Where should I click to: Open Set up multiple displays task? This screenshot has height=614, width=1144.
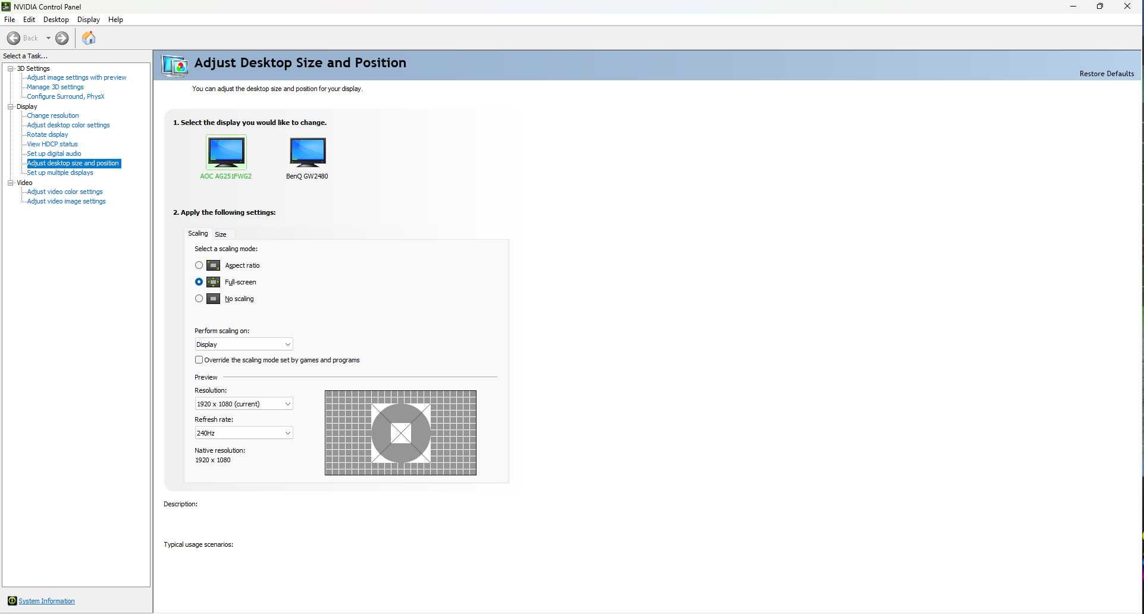click(x=60, y=173)
